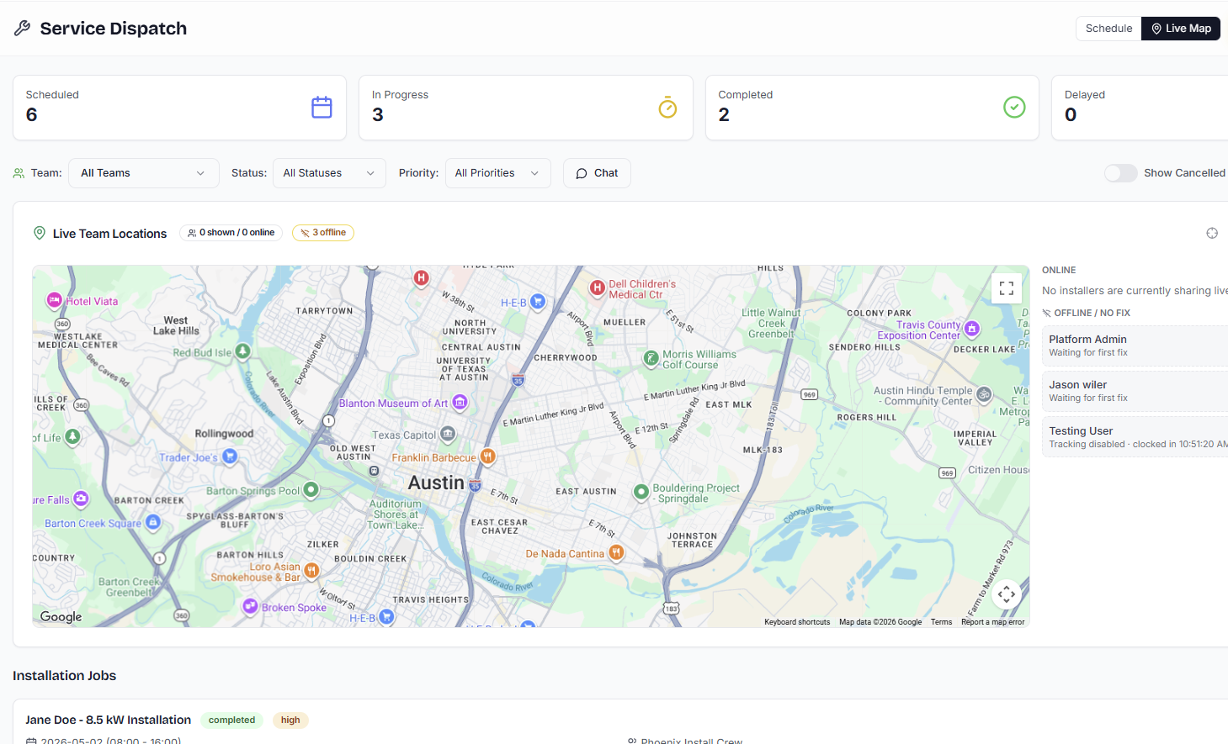Click the 0 shown / 0 online badge
The image size is (1228, 744).
[231, 233]
